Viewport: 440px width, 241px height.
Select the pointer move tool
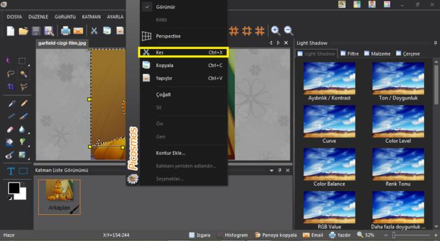[x=8, y=61]
